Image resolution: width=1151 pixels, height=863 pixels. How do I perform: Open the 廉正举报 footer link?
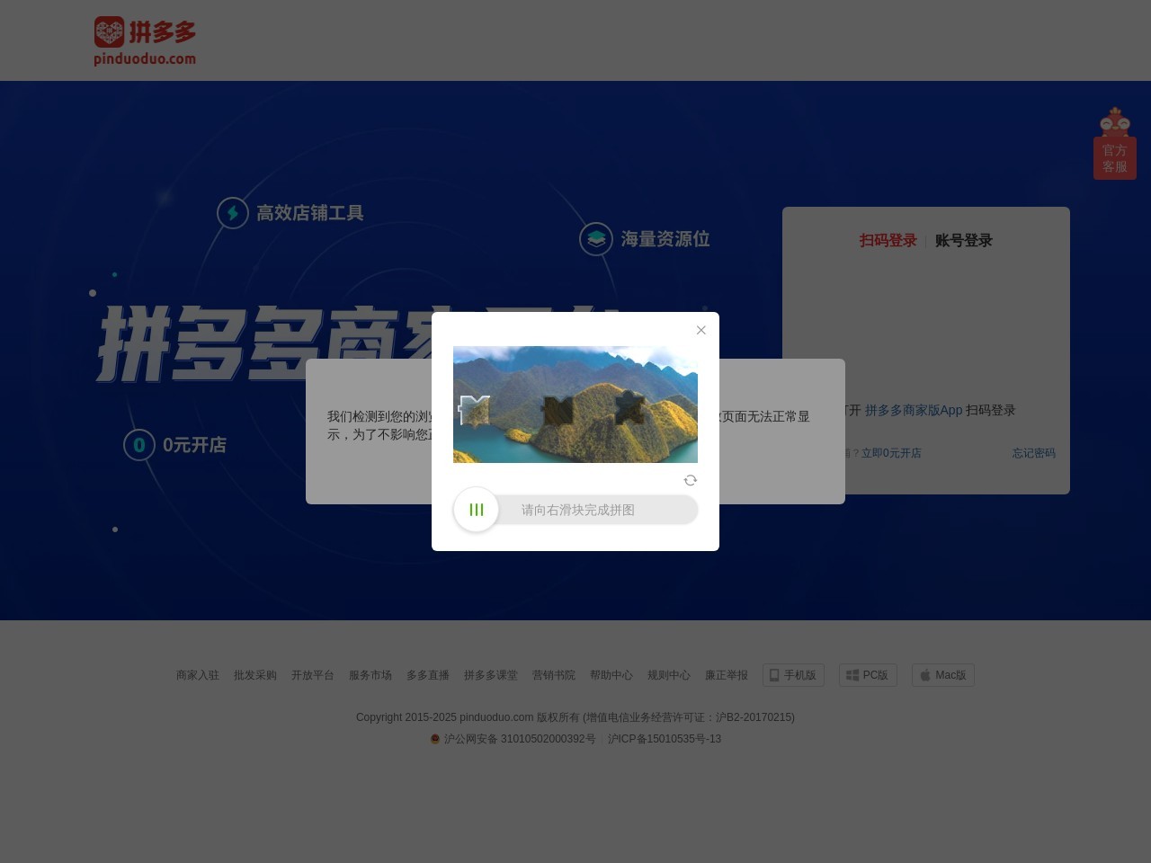[727, 675]
